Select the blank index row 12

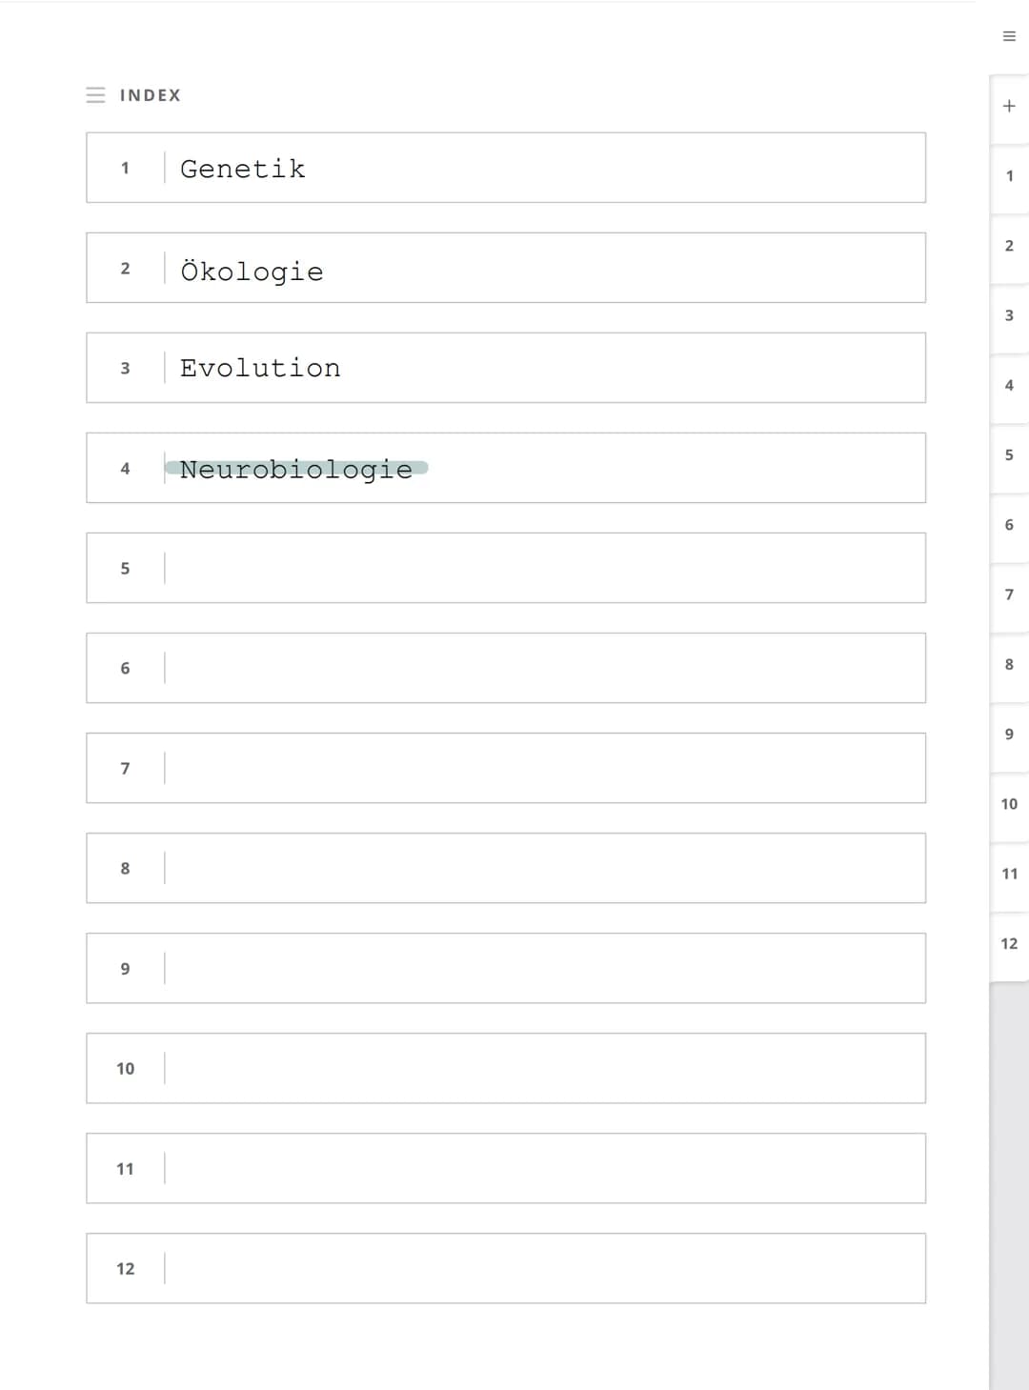(506, 1268)
